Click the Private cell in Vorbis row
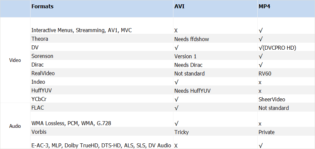This screenshot has height=149, width=315. click(x=267, y=132)
